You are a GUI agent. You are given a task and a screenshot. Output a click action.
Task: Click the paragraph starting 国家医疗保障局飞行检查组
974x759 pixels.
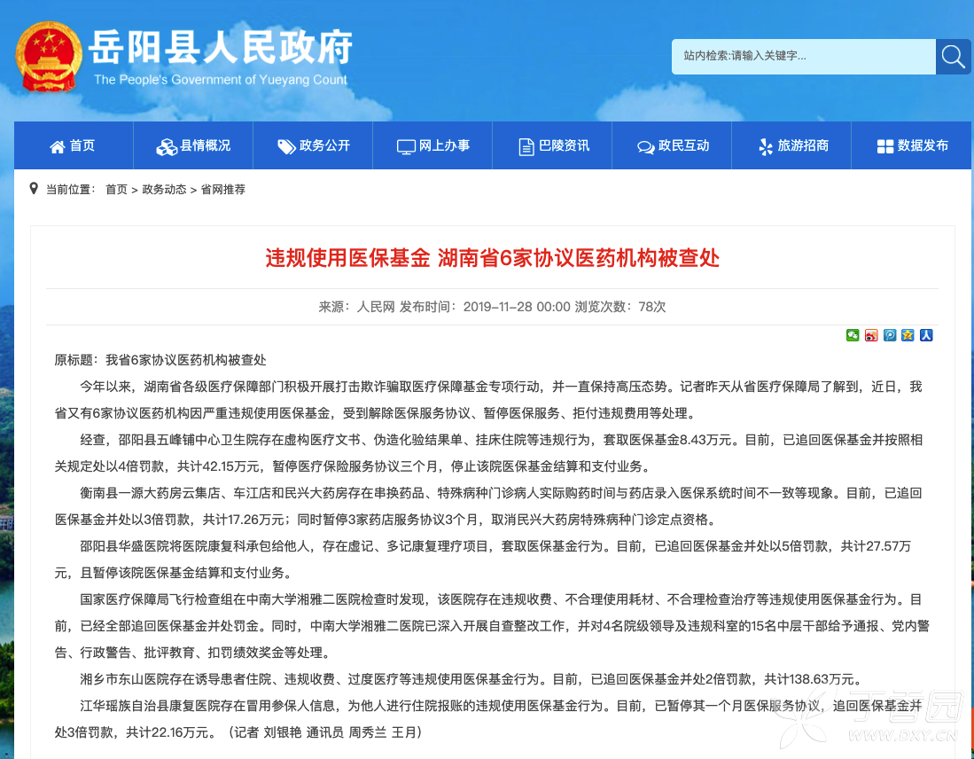(x=492, y=626)
